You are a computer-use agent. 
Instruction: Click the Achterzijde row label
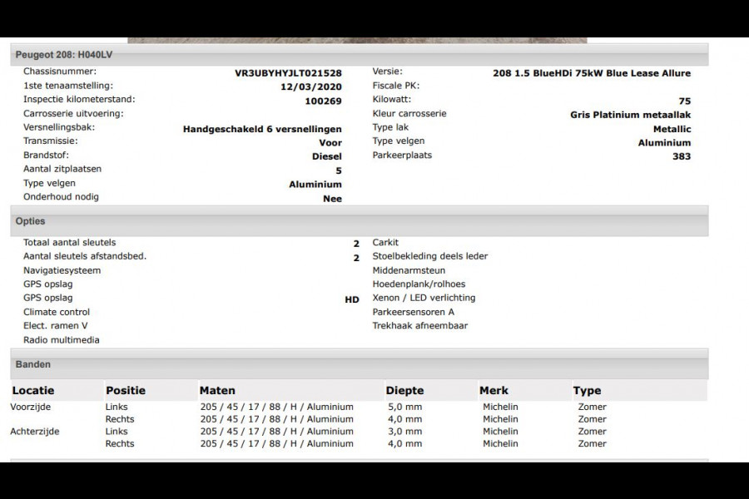(35, 432)
